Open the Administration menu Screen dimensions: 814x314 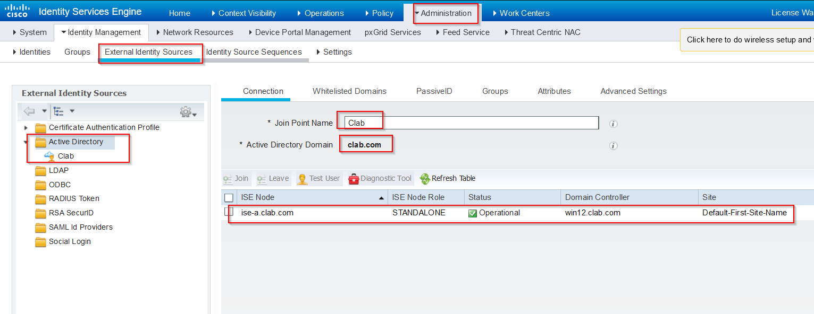point(442,13)
